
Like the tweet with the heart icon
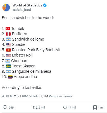pos(65,107)
